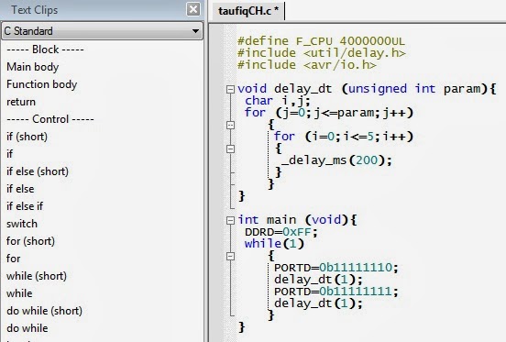Click the #include <util/delay.h> line

(x=322, y=53)
